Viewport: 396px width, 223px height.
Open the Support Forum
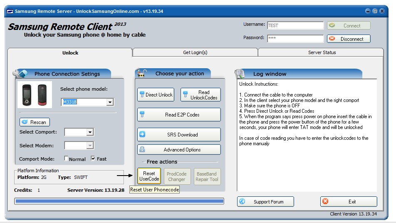coord(265,201)
